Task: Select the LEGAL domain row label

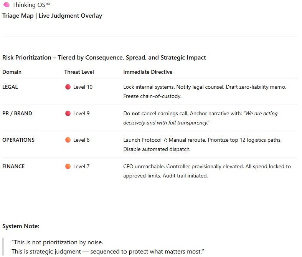Action: coord(10,87)
